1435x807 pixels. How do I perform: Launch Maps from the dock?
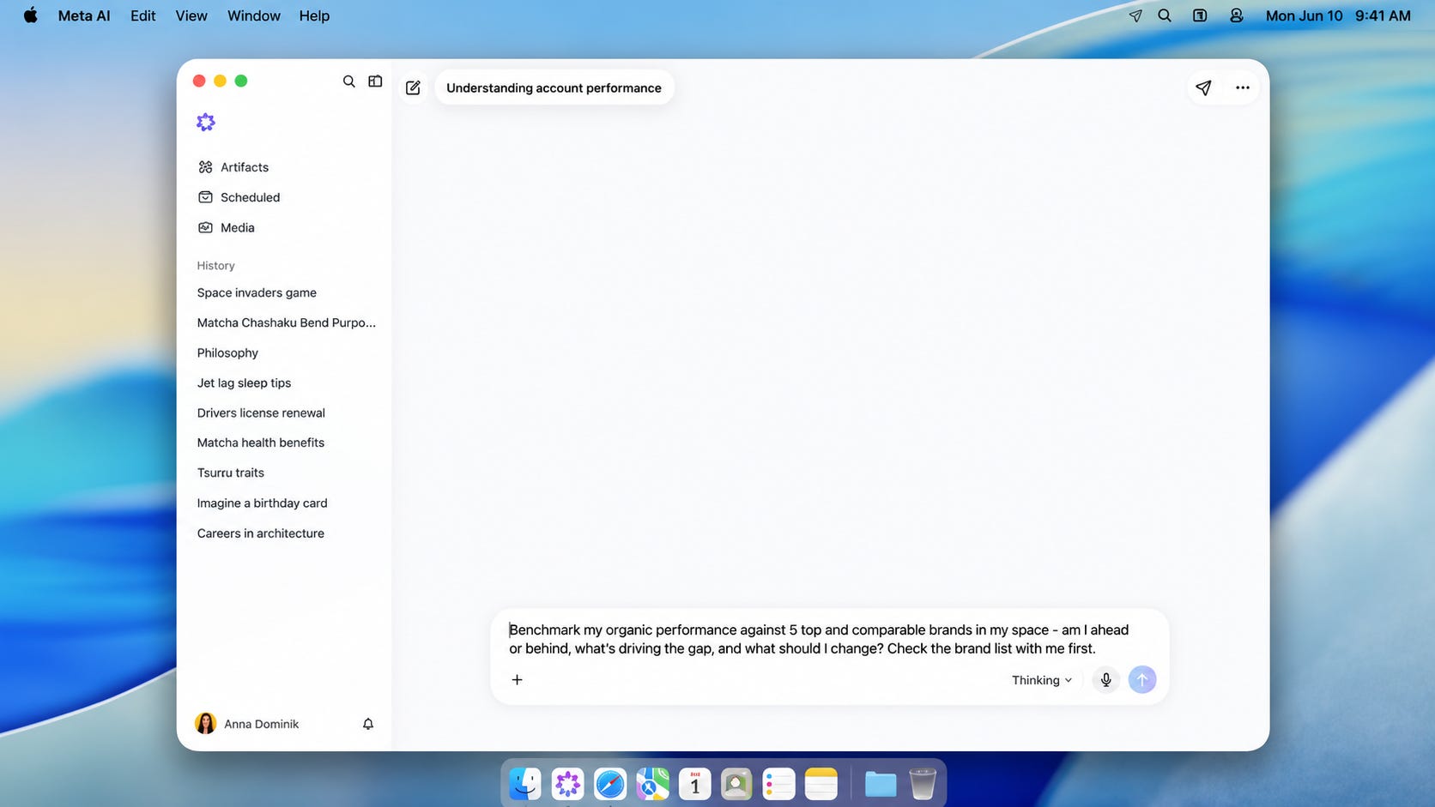pos(652,784)
